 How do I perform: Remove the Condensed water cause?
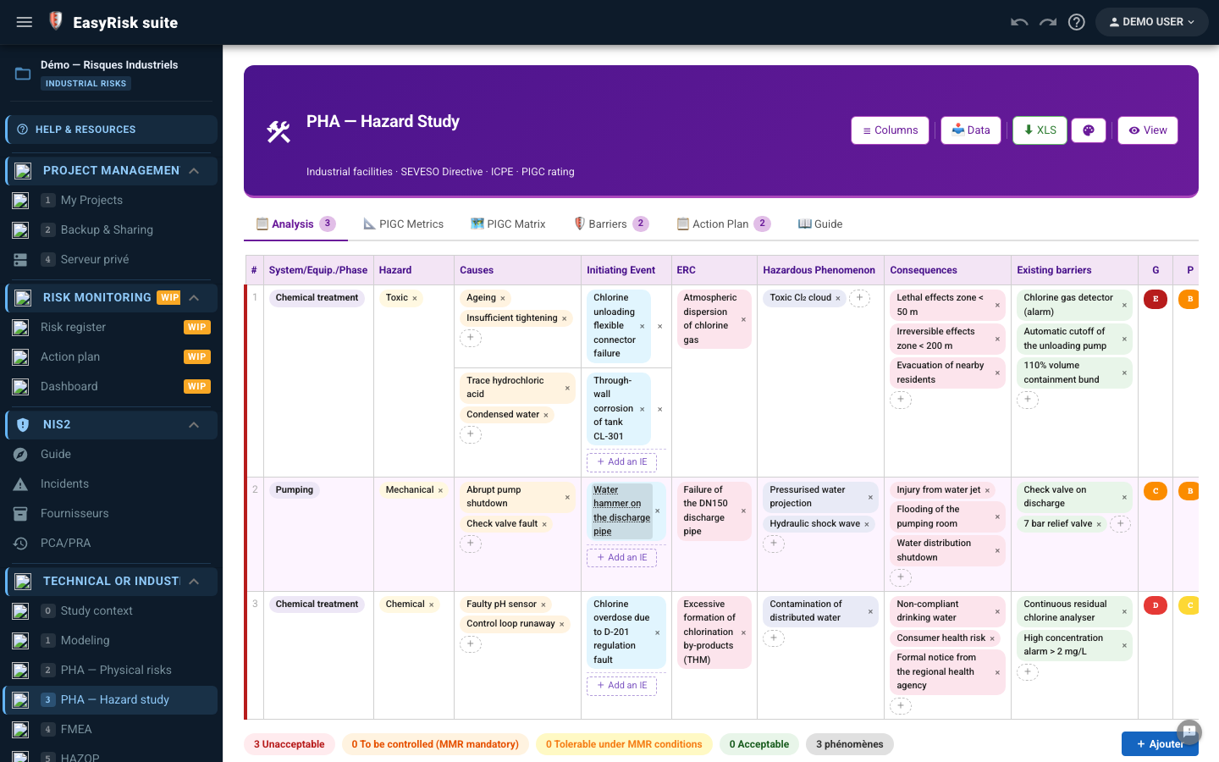[546, 415]
